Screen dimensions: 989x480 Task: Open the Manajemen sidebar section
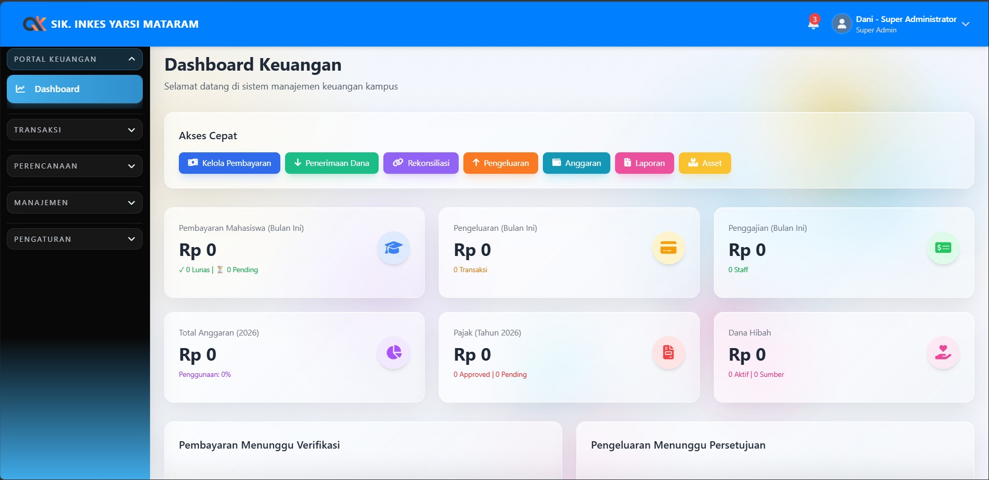pos(74,202)
